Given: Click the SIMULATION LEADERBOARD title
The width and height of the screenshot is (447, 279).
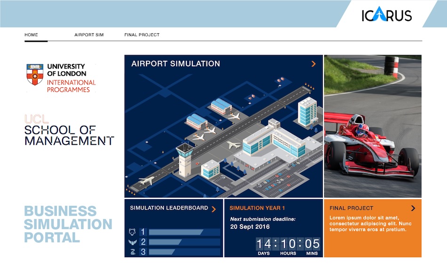Looking at the screenshot, I should coord(169,208).
